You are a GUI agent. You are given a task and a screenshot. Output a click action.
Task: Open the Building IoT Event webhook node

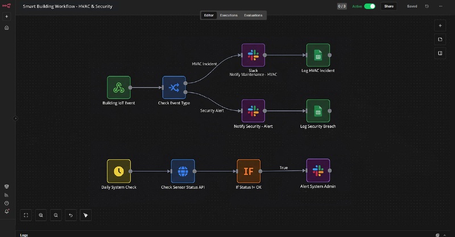pos(119,88)
